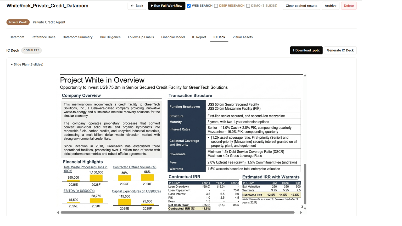
Task: Click the '3 years, with two 1-year extension options' cell
Action: (238, 122)
